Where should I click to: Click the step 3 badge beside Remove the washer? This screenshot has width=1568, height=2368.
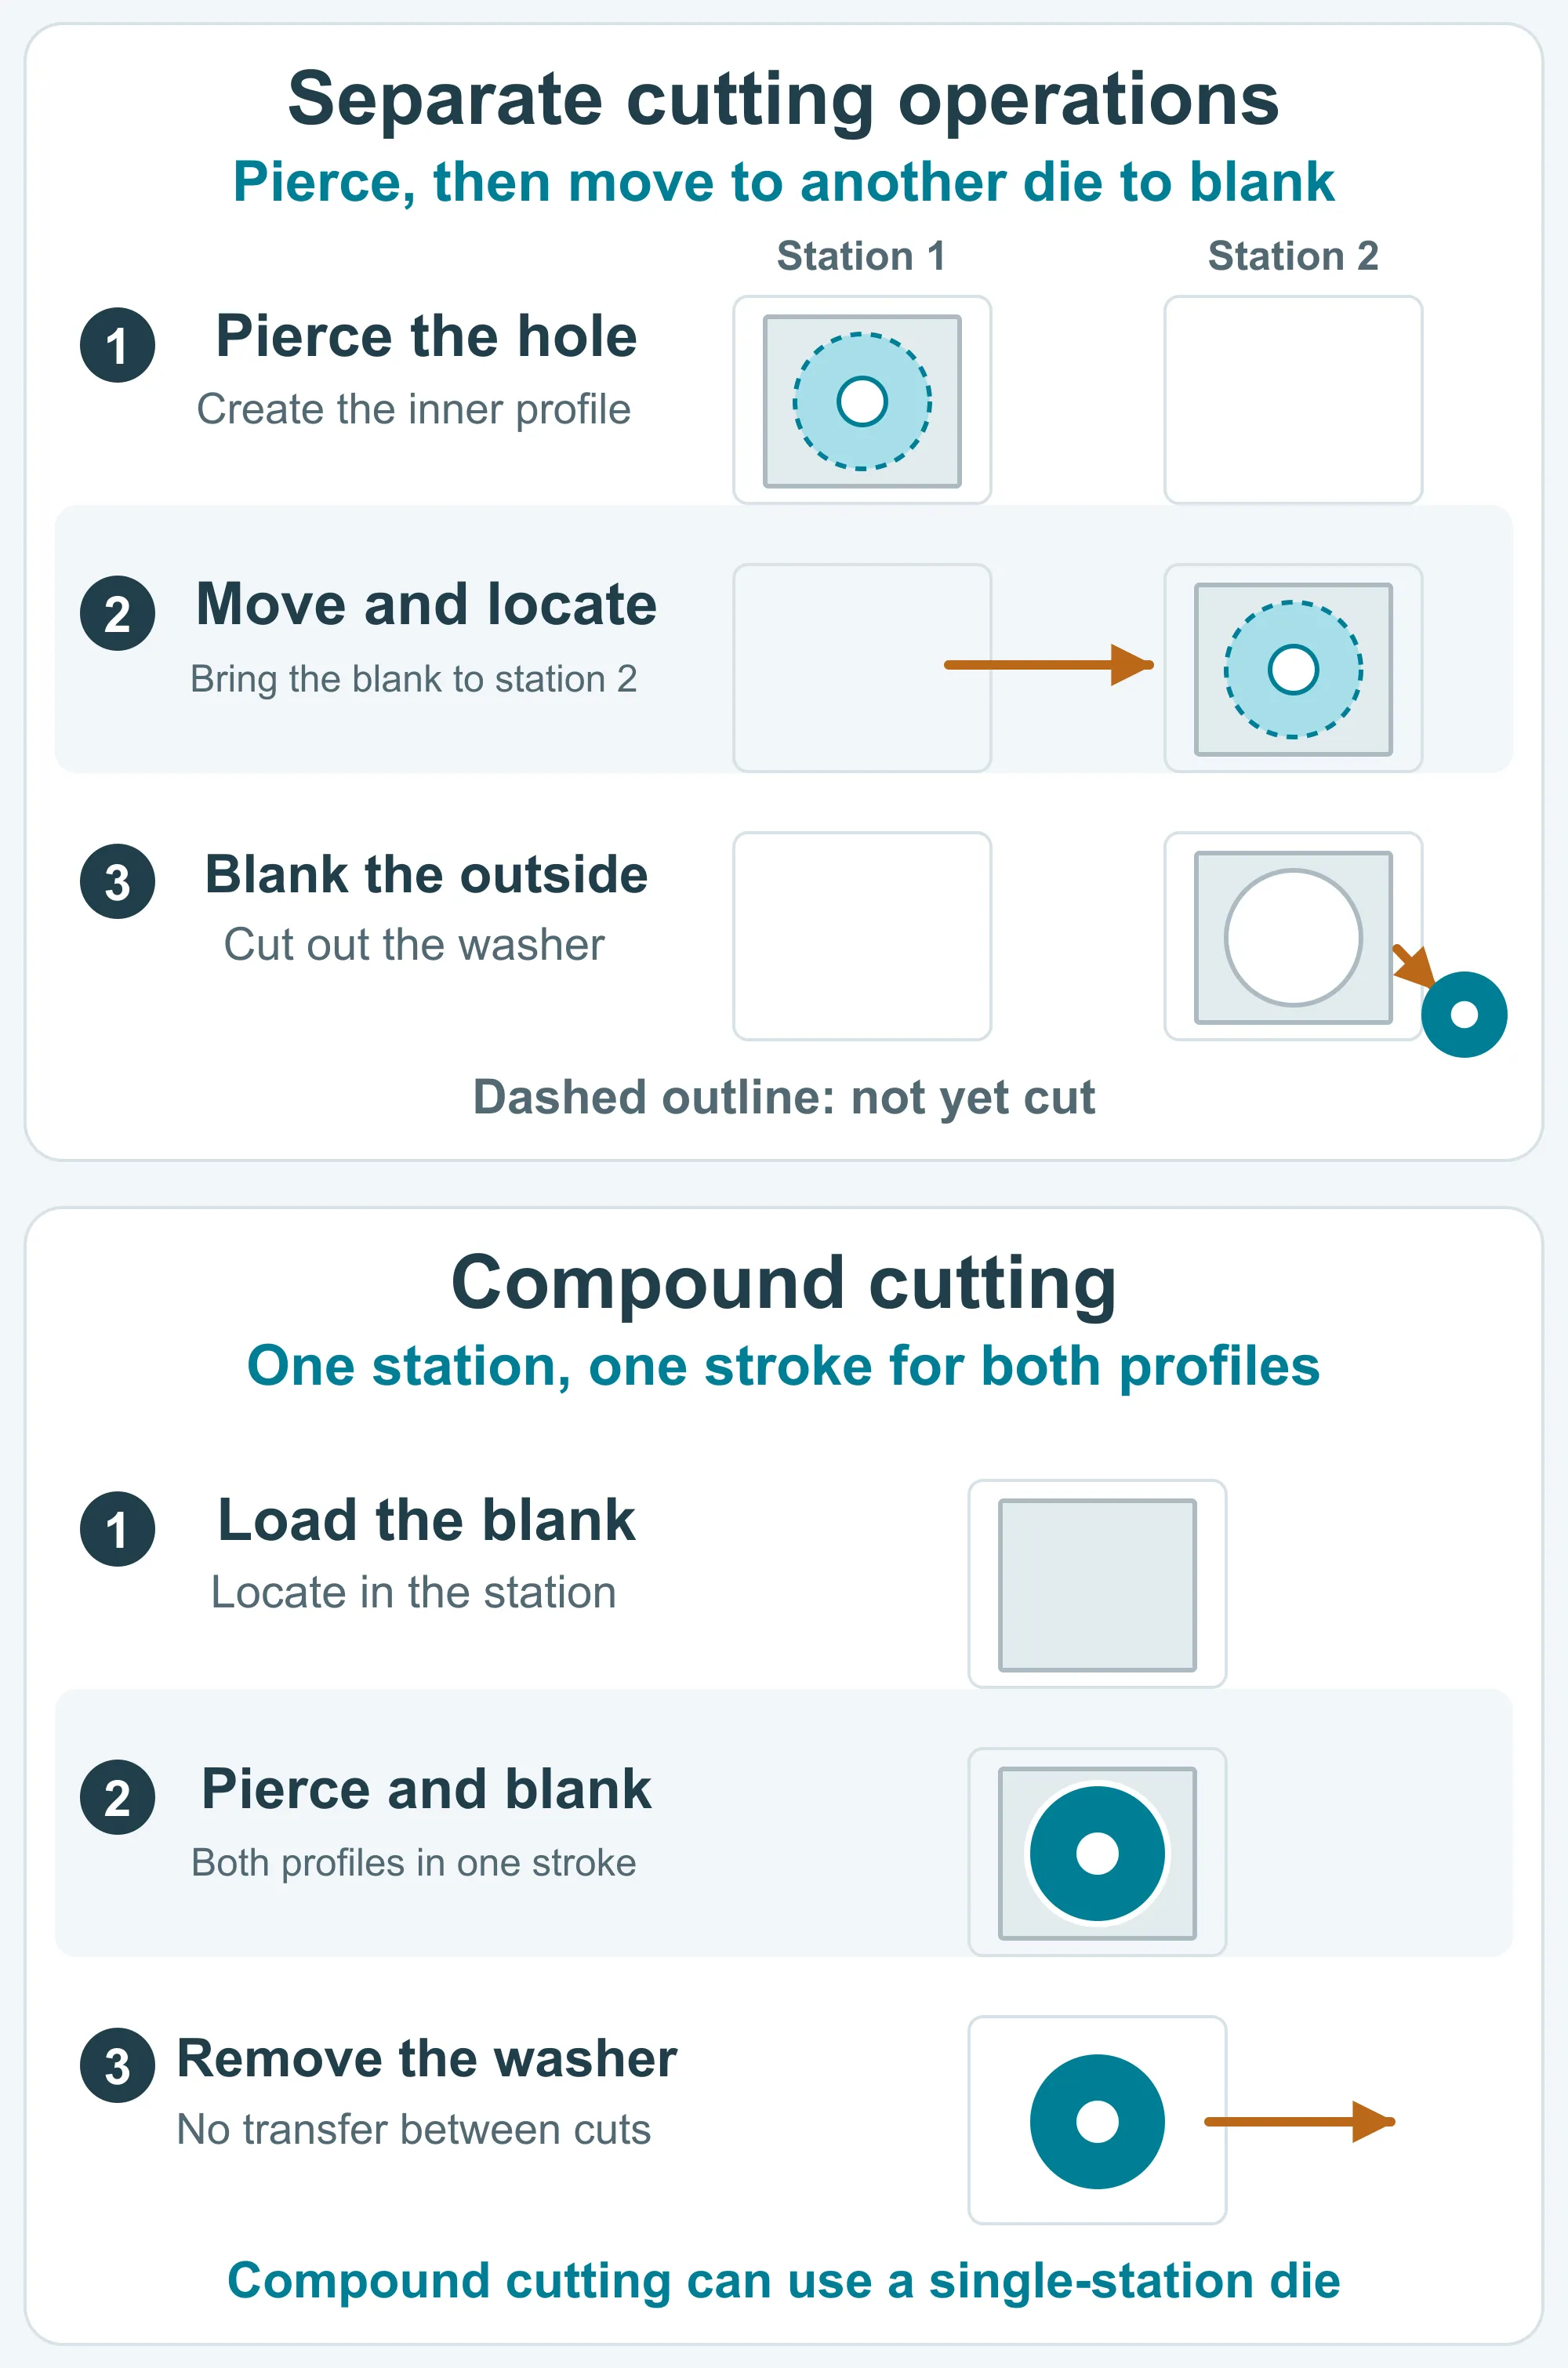tap(117, 2065)
